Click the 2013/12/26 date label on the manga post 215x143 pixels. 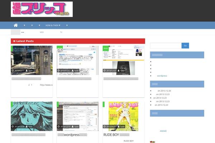19,127
